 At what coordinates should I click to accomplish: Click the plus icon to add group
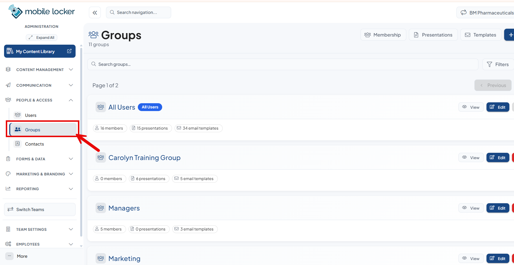[x=511, y=35]
